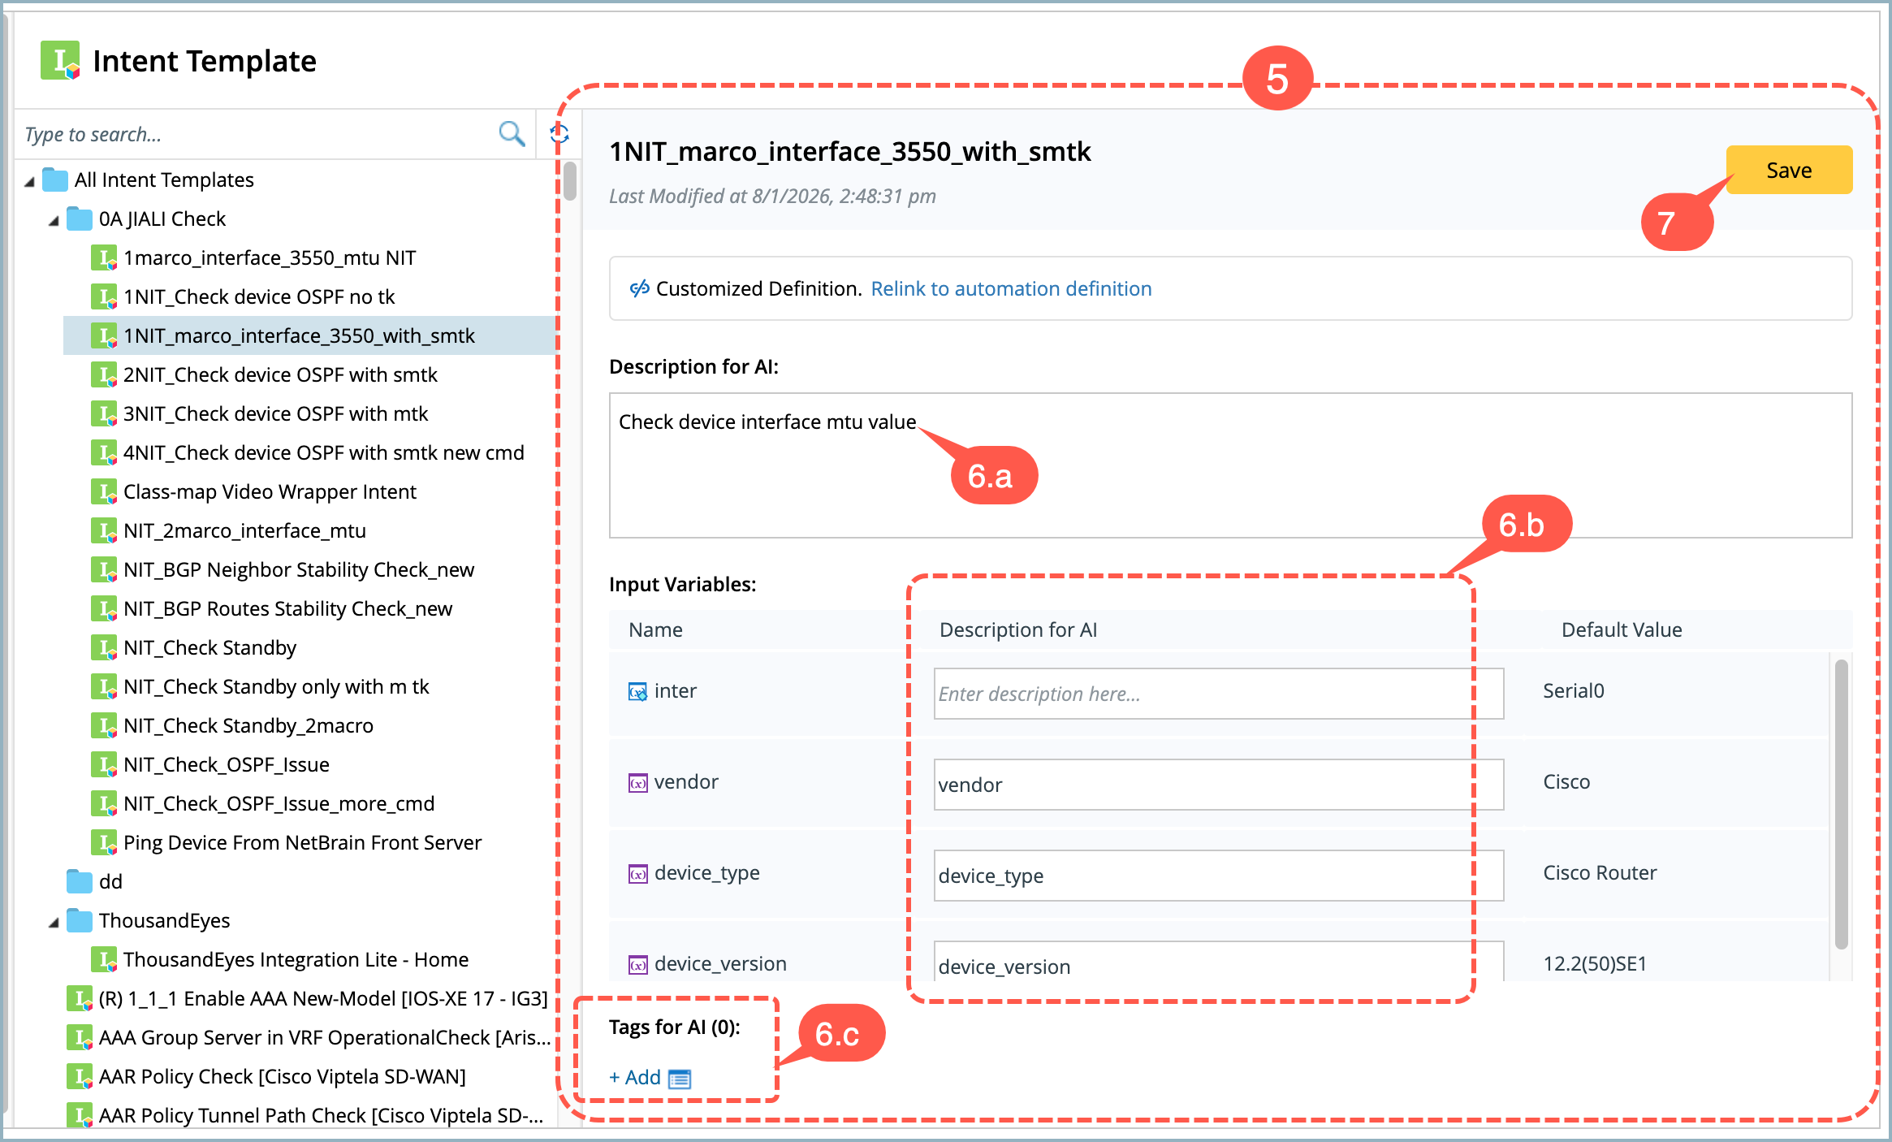Viewport: 1892px width, 1142px height.
Task: Collapse the All Intent Templates folder
Action: [30, 180]
